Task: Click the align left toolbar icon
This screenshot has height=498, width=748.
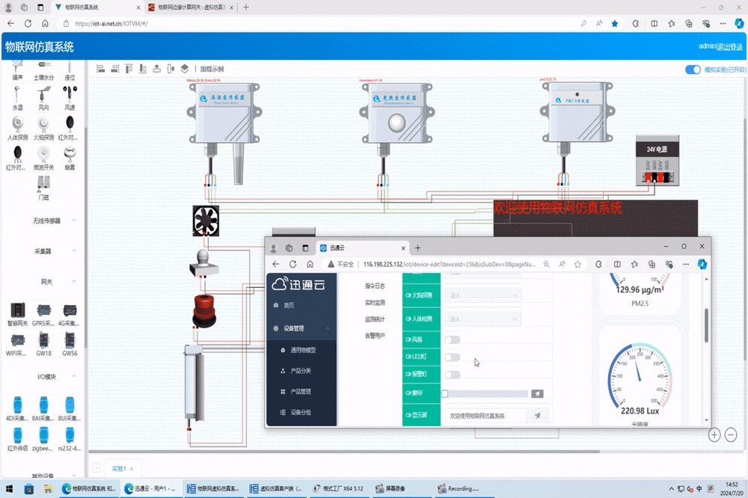Action: (x=101, y=69)
